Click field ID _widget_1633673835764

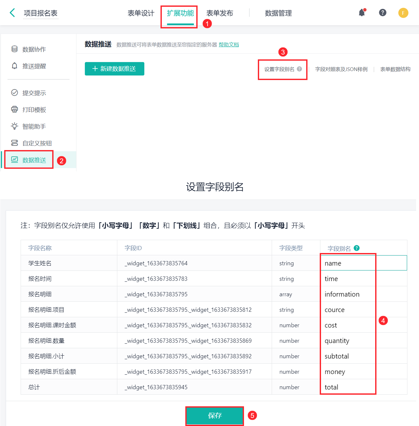pos(156,263)
